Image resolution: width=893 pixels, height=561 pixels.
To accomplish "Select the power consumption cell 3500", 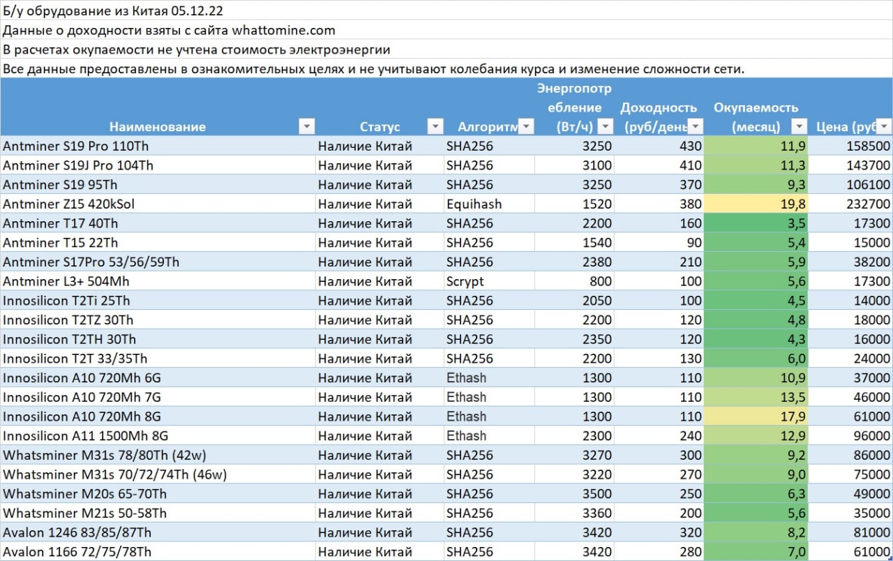I will pyautogui.click(x=575, y=493).
